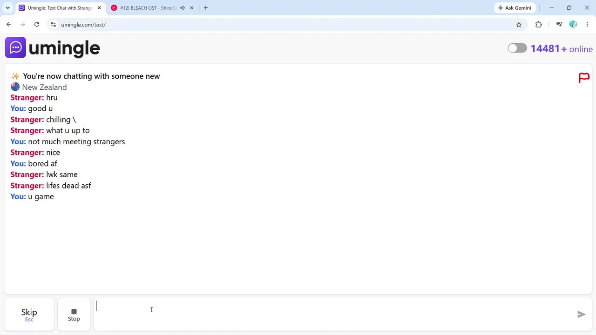
Task: Click the umingle wordmark text
Action: [64, 48]
